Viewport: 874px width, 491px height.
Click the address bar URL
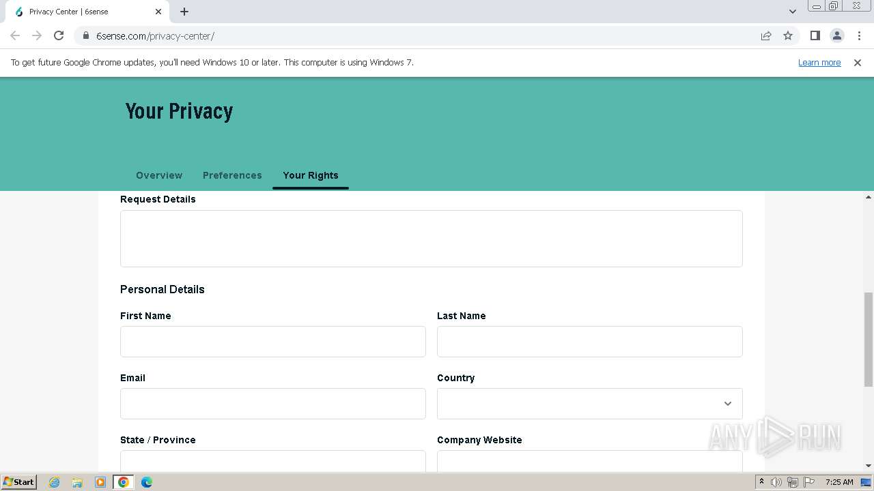click(155, 35)
